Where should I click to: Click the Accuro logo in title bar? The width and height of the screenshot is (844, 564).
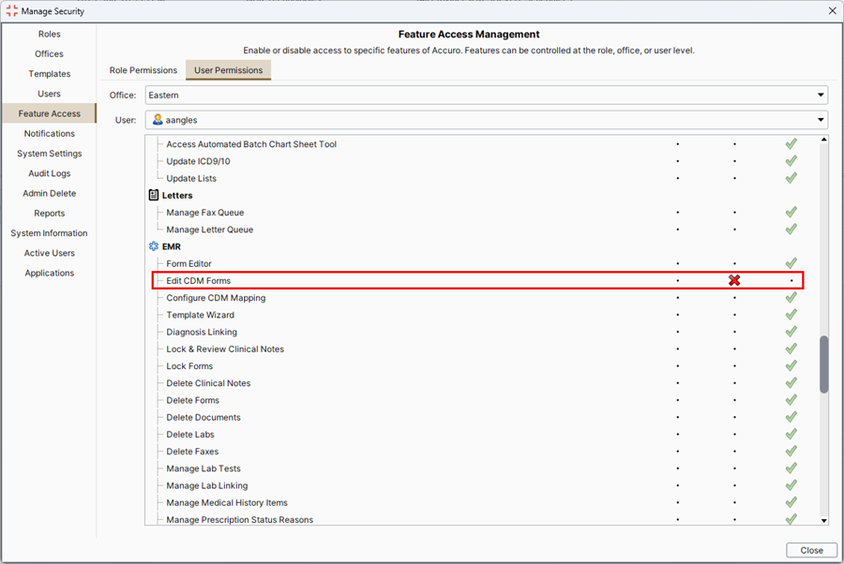tap(11, 10)
